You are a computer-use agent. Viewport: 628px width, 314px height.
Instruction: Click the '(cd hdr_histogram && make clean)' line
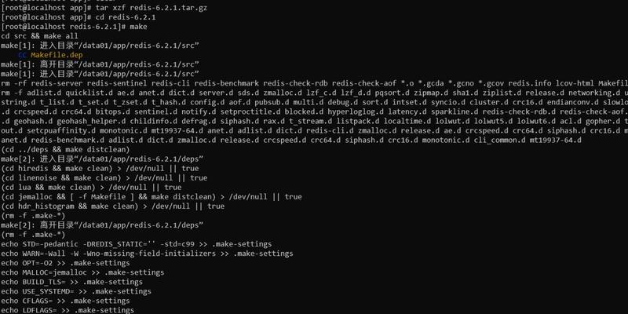[x=112, y=206]
